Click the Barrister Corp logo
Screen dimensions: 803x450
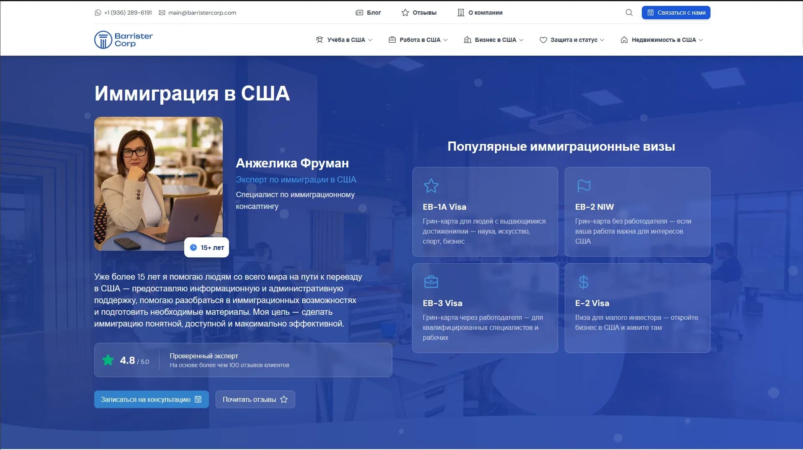[124, 40]
